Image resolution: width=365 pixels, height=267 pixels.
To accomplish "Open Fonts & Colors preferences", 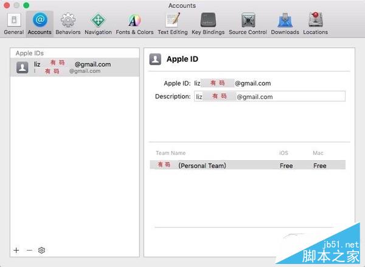I will 134,24.
